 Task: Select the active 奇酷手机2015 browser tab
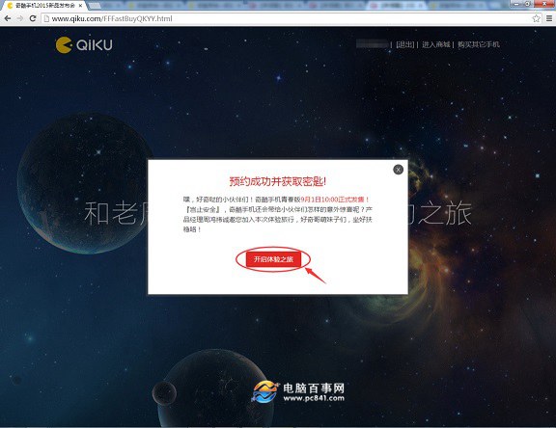pyautogui.click(x=44, y=6)
